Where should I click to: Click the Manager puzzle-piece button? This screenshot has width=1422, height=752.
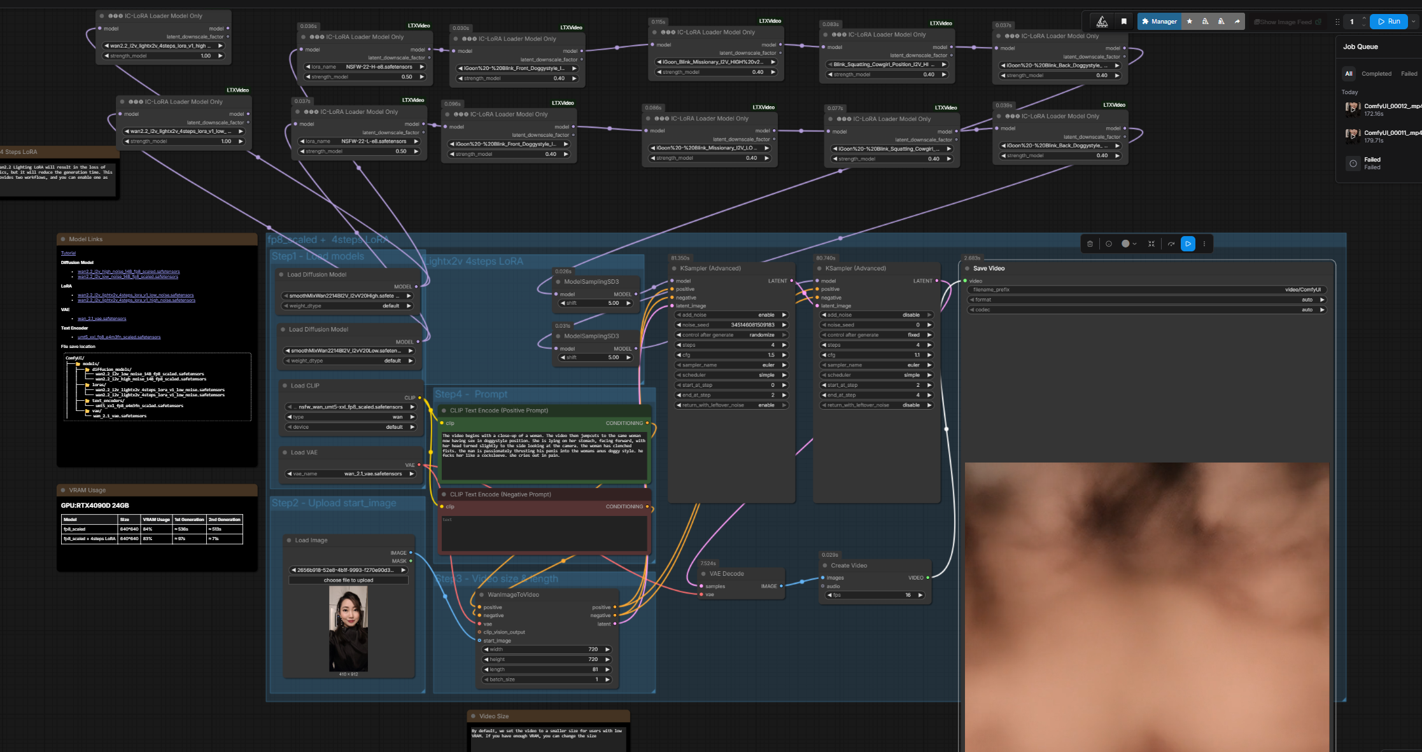[x=1159, y=22]
